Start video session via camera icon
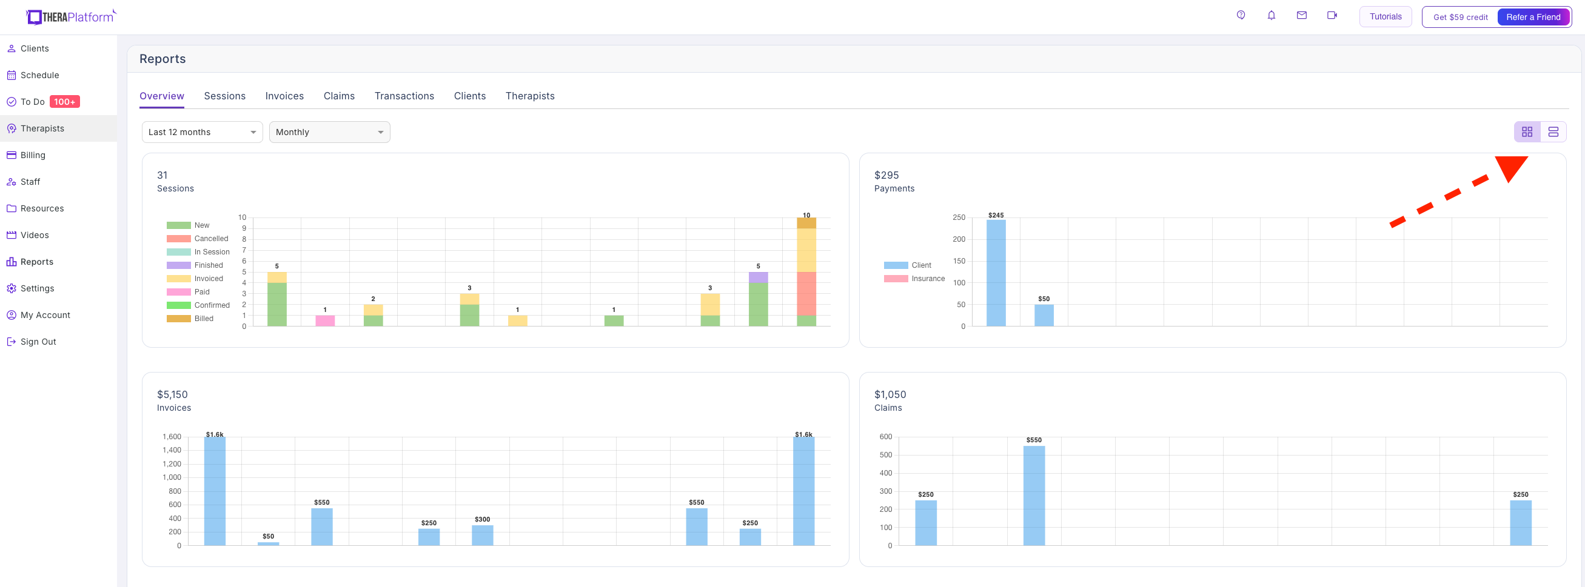The width and height of the screenshot is (1585, 587). pyautogui.click(x=1332, y=15)
